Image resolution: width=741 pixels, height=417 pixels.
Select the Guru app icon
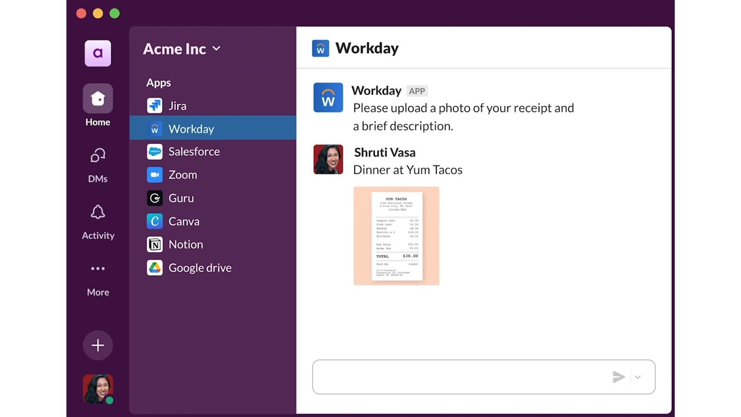coord(154,198)
